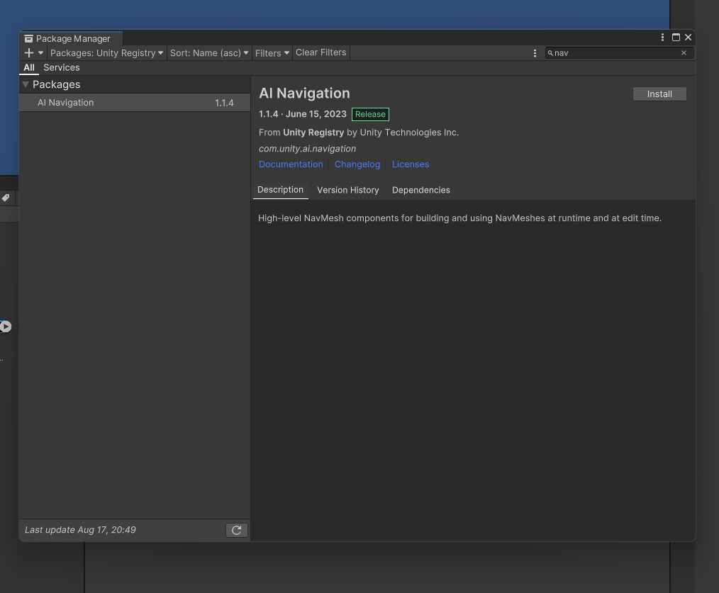Click the Last update Aug 17 status text
The image size is (719, 593).
click(80, 530)
